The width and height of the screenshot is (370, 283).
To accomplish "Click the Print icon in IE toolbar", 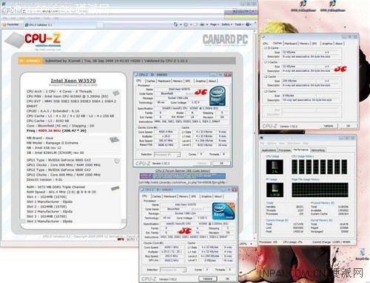I will (202, 24).
